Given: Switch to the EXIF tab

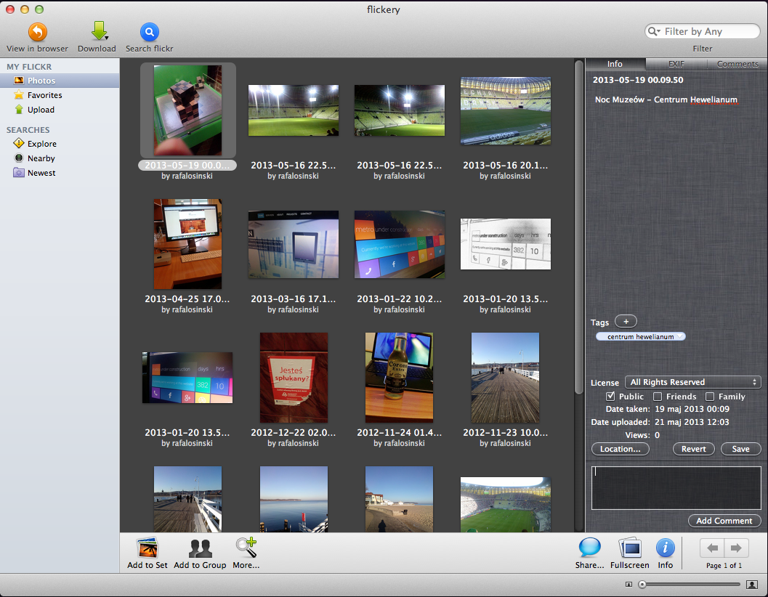Looking at the screenshot, I should pos(676,64).
